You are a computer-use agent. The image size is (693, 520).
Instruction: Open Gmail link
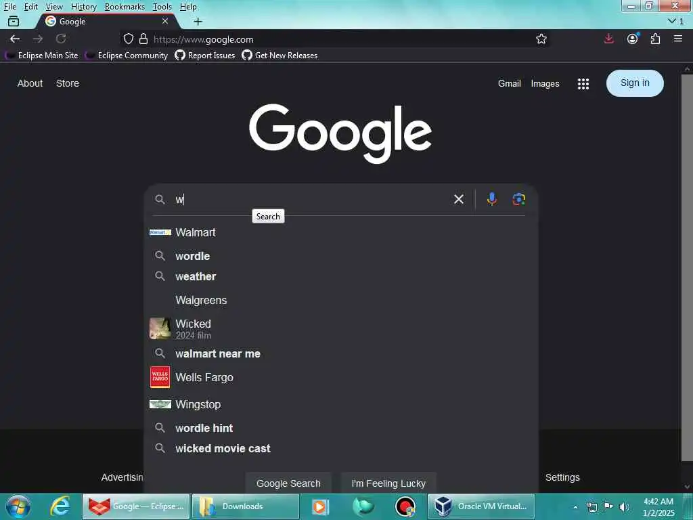[509, 83]
